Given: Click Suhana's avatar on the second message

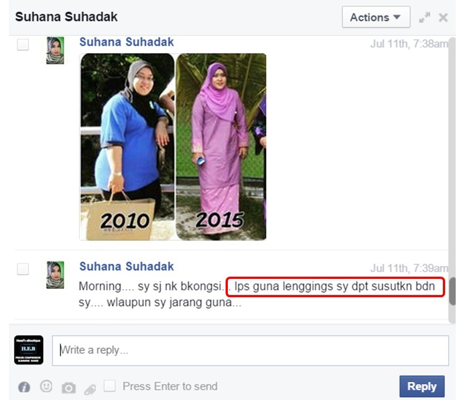Looking at the screenshot, I should click(55, 275).
